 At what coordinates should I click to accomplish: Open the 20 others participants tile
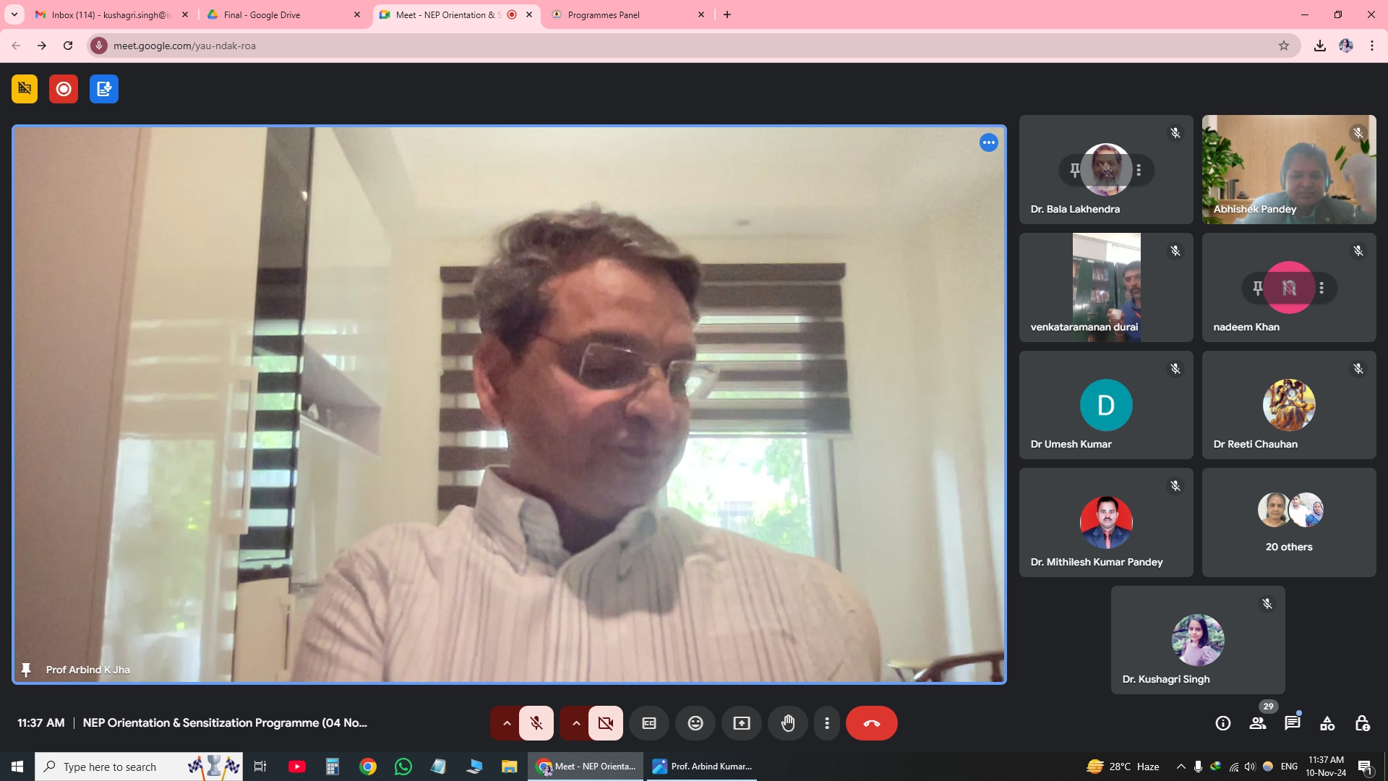coord(1289,522)
